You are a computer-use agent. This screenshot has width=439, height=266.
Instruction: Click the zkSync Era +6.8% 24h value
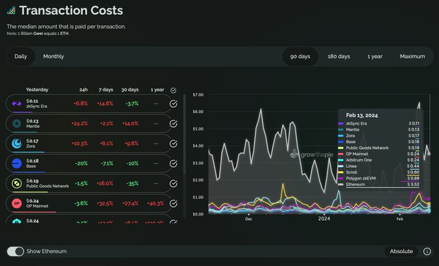click(x=81, y=103)
